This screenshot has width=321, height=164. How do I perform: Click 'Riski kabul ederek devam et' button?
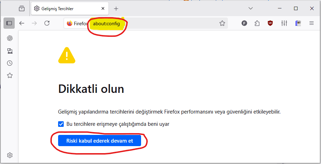pos(99,141)
